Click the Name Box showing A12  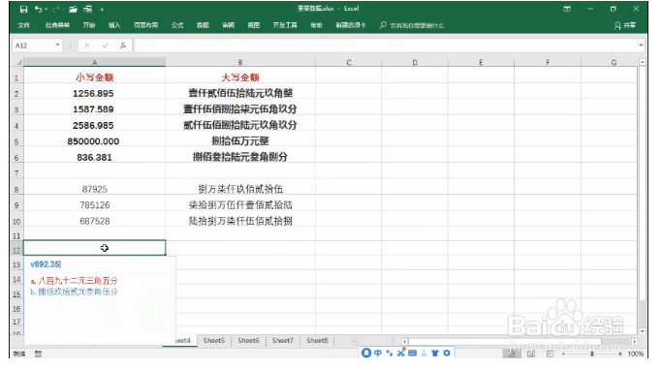point(33,46)
